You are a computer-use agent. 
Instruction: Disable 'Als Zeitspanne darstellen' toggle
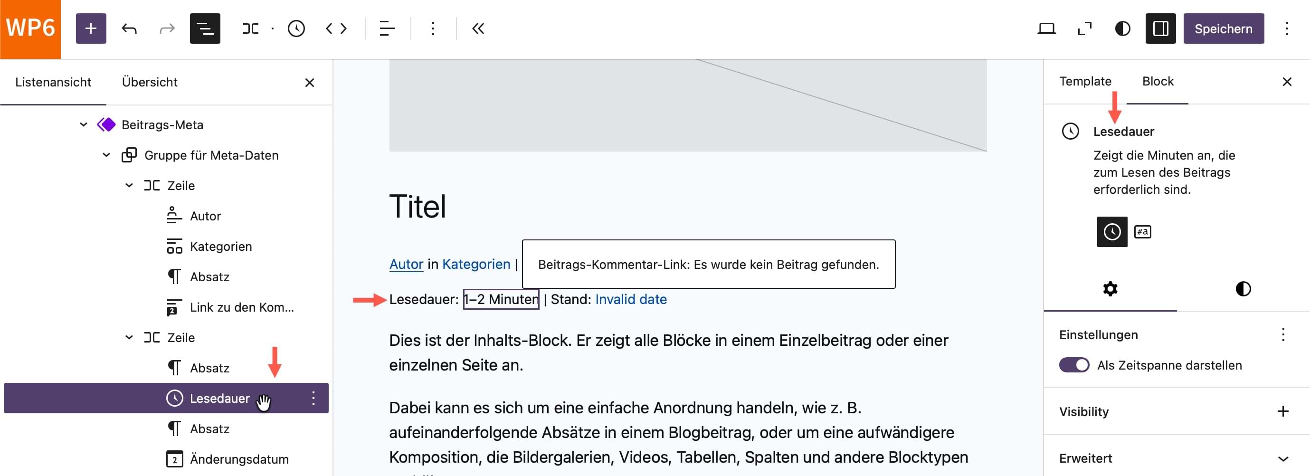point(1074,365)
